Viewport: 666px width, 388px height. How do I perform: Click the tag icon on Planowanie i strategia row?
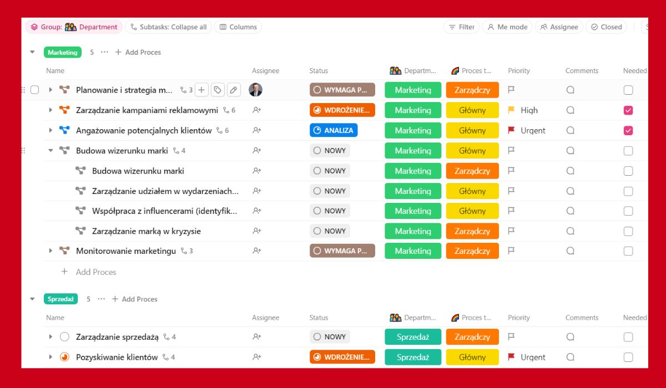[x=218, y=90]
